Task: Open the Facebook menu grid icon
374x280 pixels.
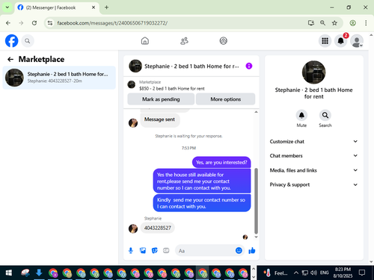Action: [x=325, y=41]
